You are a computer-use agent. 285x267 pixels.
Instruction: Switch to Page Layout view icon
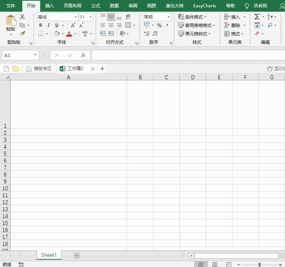point(215,264)
